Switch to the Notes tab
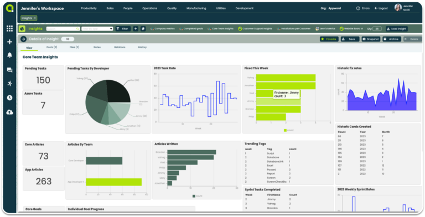Screen dimensions: 425x217 [97, 47]
